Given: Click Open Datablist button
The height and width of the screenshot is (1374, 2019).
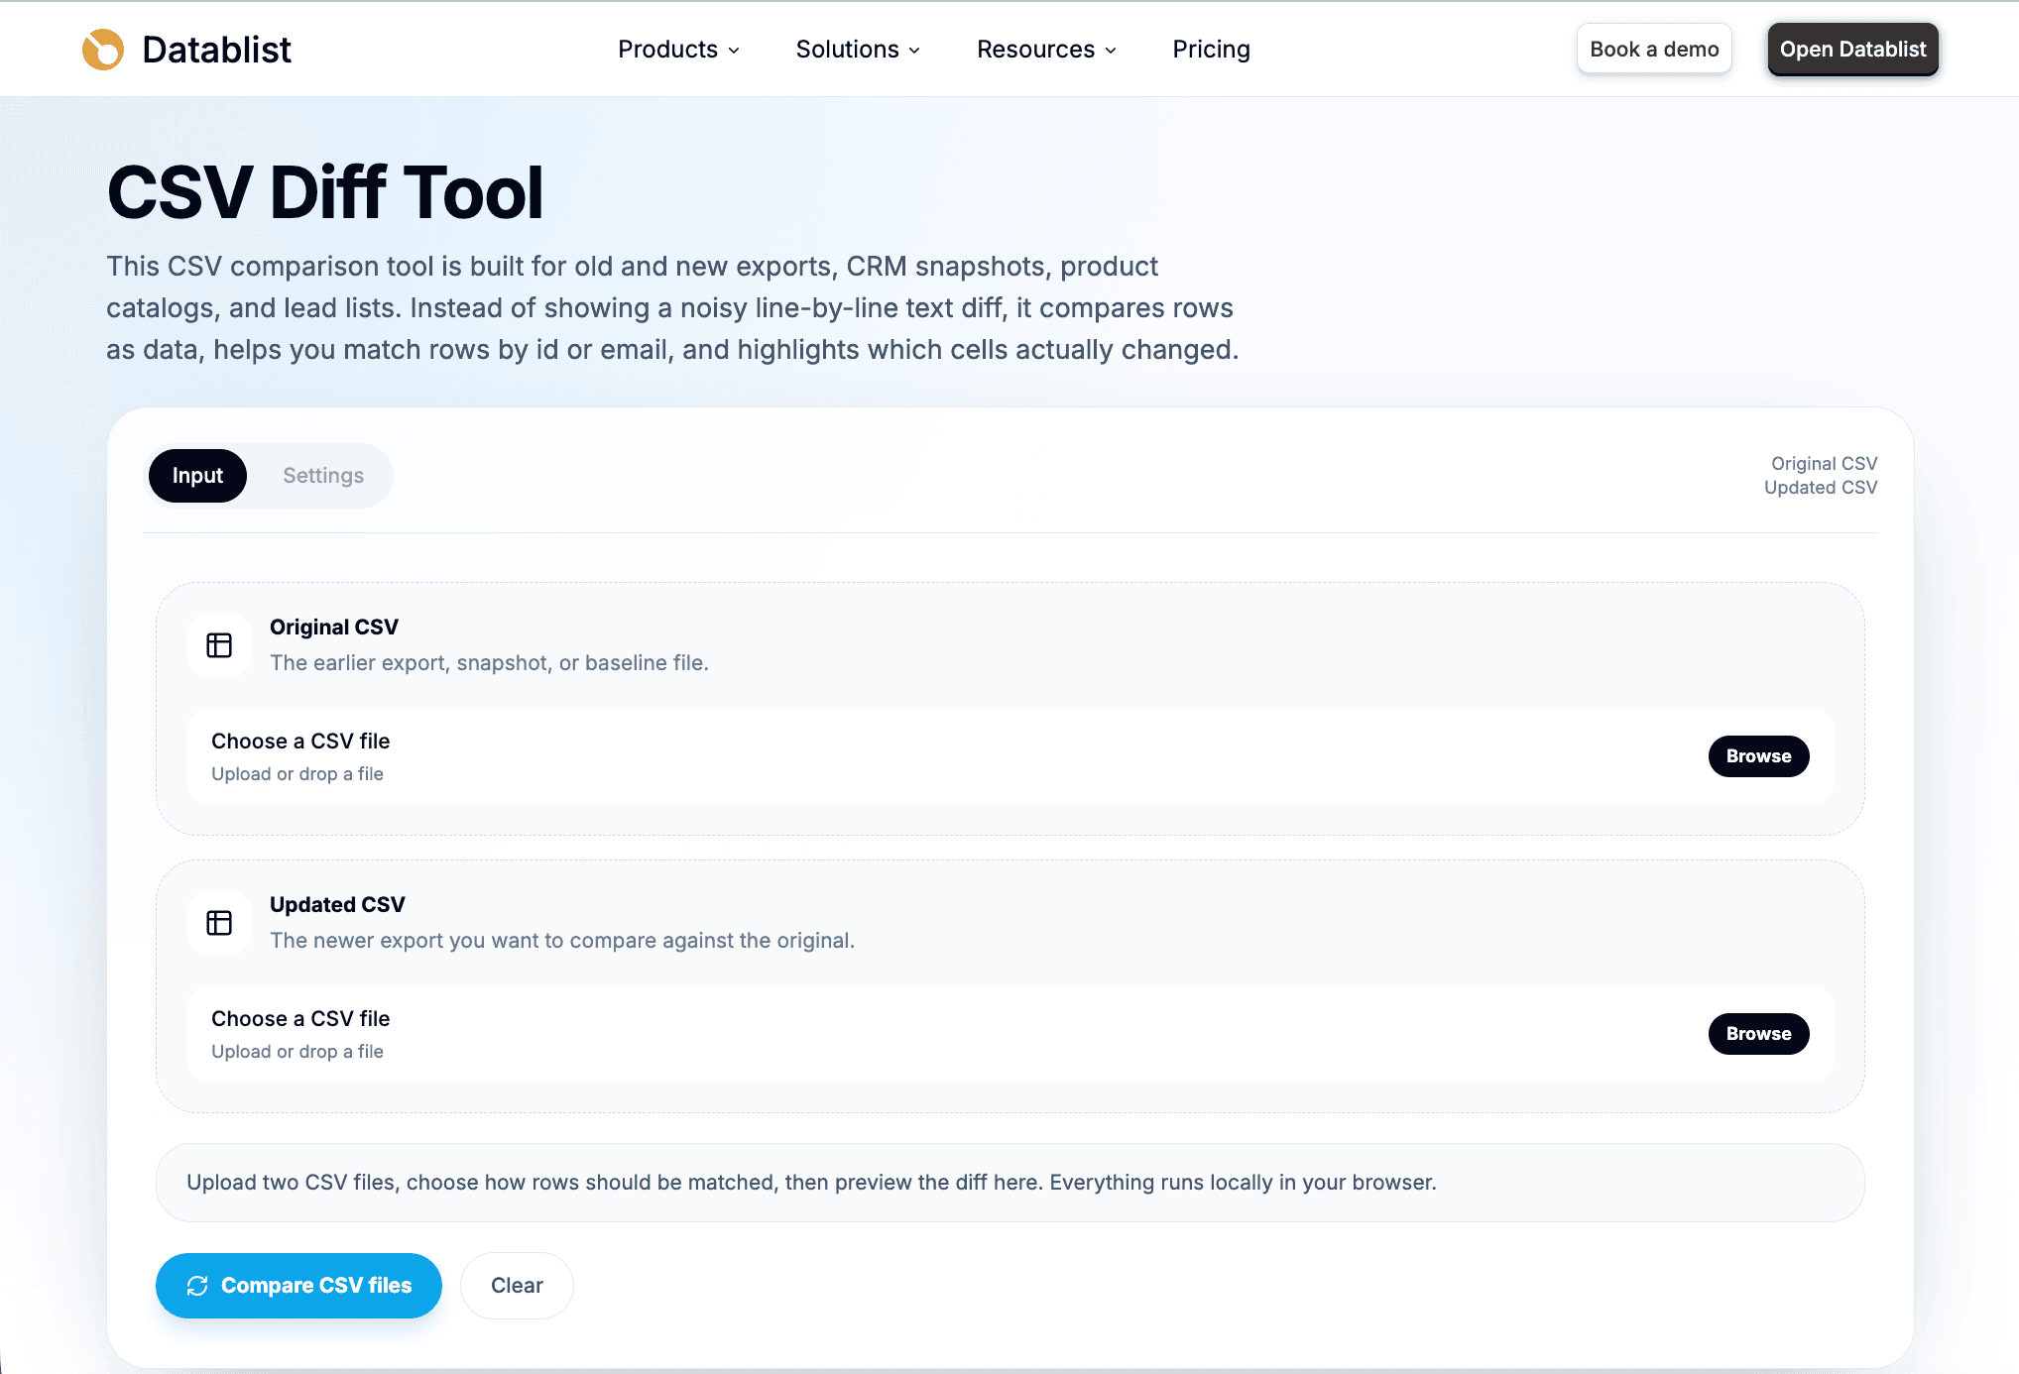Looking at the screenshot, I should [x=1852, y=50].
